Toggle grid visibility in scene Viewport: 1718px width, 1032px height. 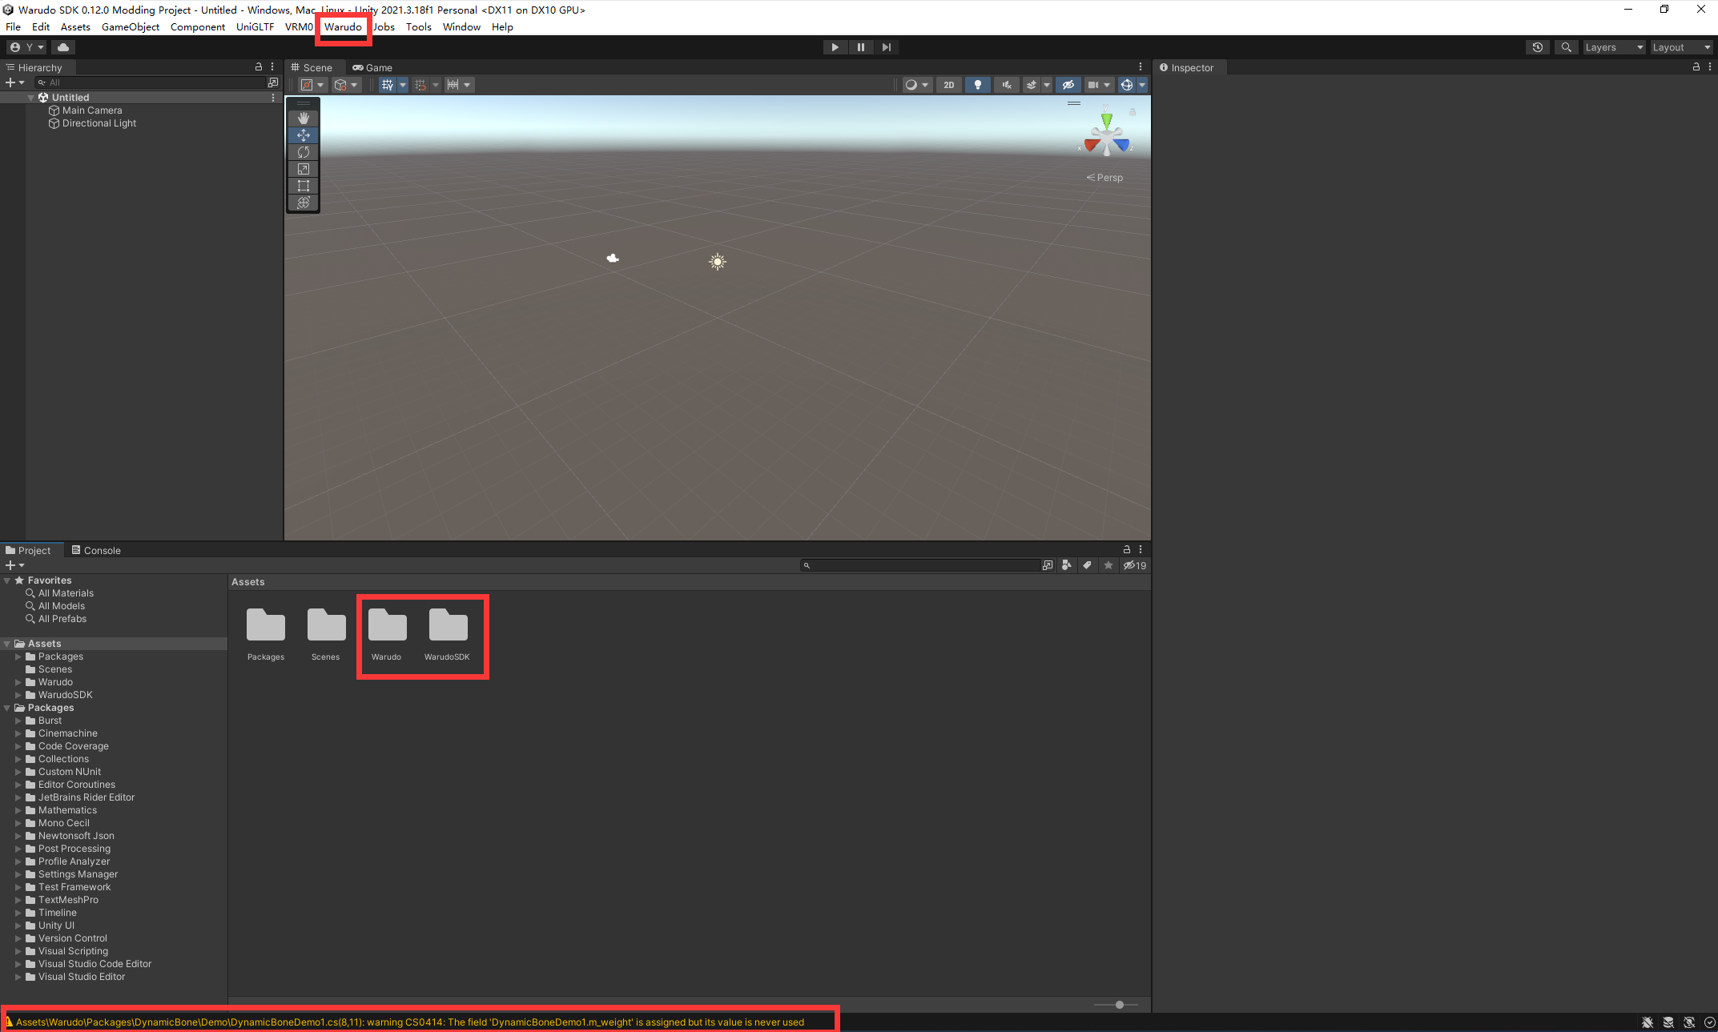(388, 85)
